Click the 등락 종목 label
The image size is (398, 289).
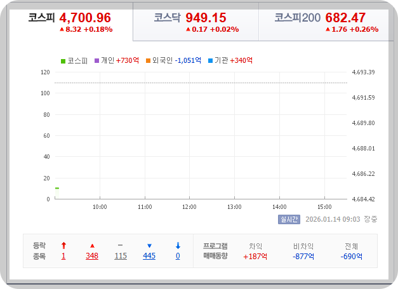click(39, 251)
